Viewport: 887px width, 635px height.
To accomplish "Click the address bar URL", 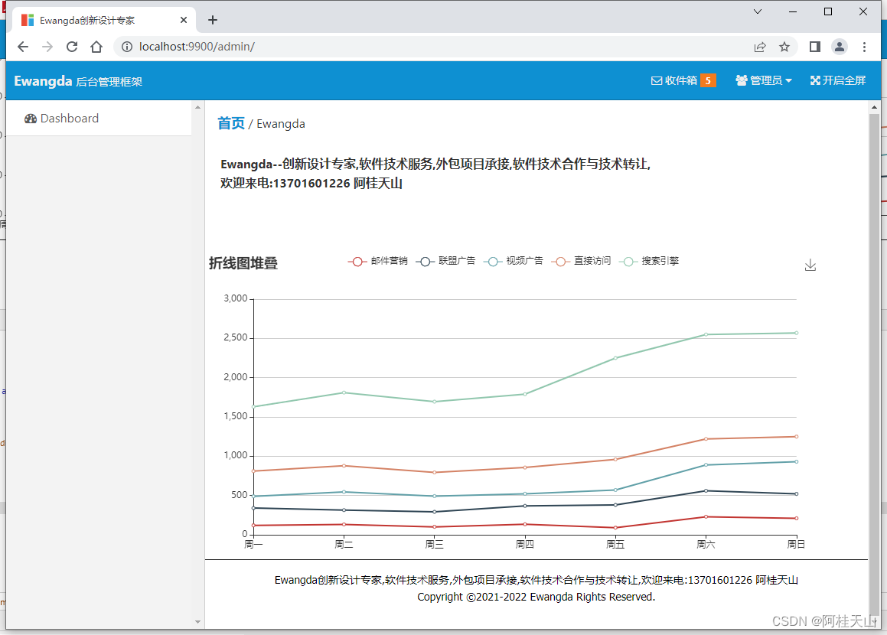I will pos(197,47).
